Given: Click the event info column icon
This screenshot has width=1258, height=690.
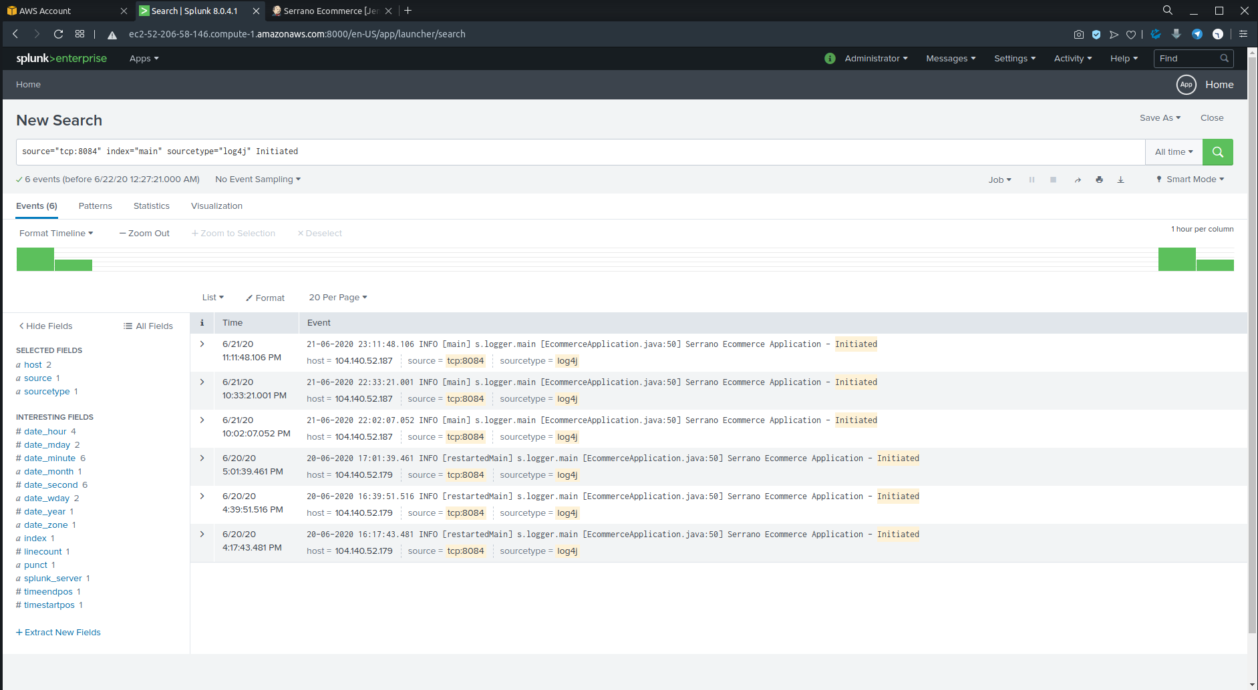Looking at the screenshot, I should [202, 323].
